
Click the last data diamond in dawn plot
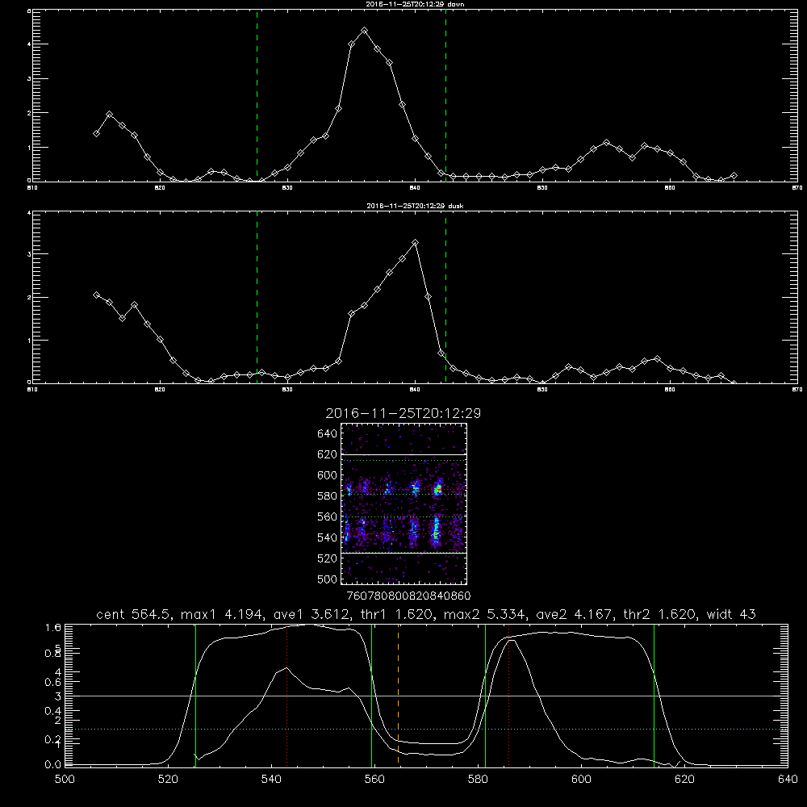(x=734, y=175)
